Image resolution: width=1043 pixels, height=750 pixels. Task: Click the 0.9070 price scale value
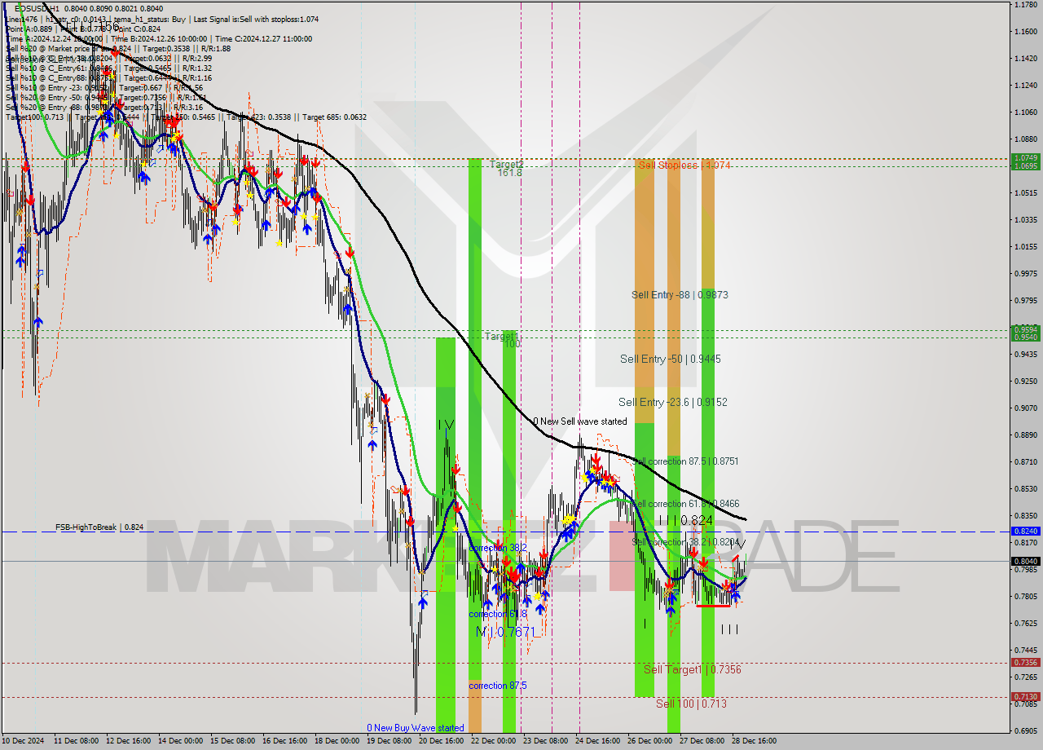[x=1025, y=408]
